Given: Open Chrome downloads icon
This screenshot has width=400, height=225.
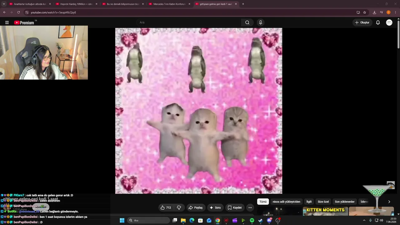Looking at the screenshot, I should click(374, 12).
